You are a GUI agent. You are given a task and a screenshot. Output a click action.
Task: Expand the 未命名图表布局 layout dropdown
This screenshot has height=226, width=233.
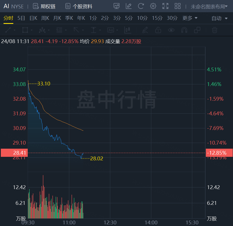[209, 7]
